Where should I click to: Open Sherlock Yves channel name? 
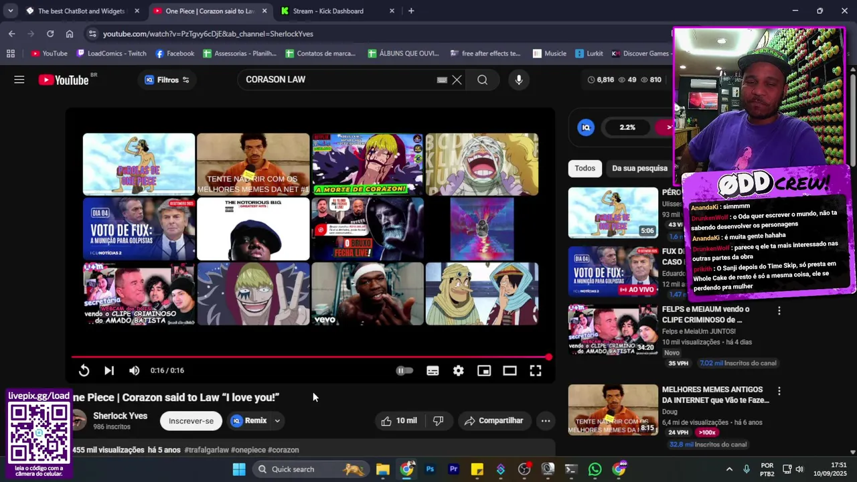120,416
